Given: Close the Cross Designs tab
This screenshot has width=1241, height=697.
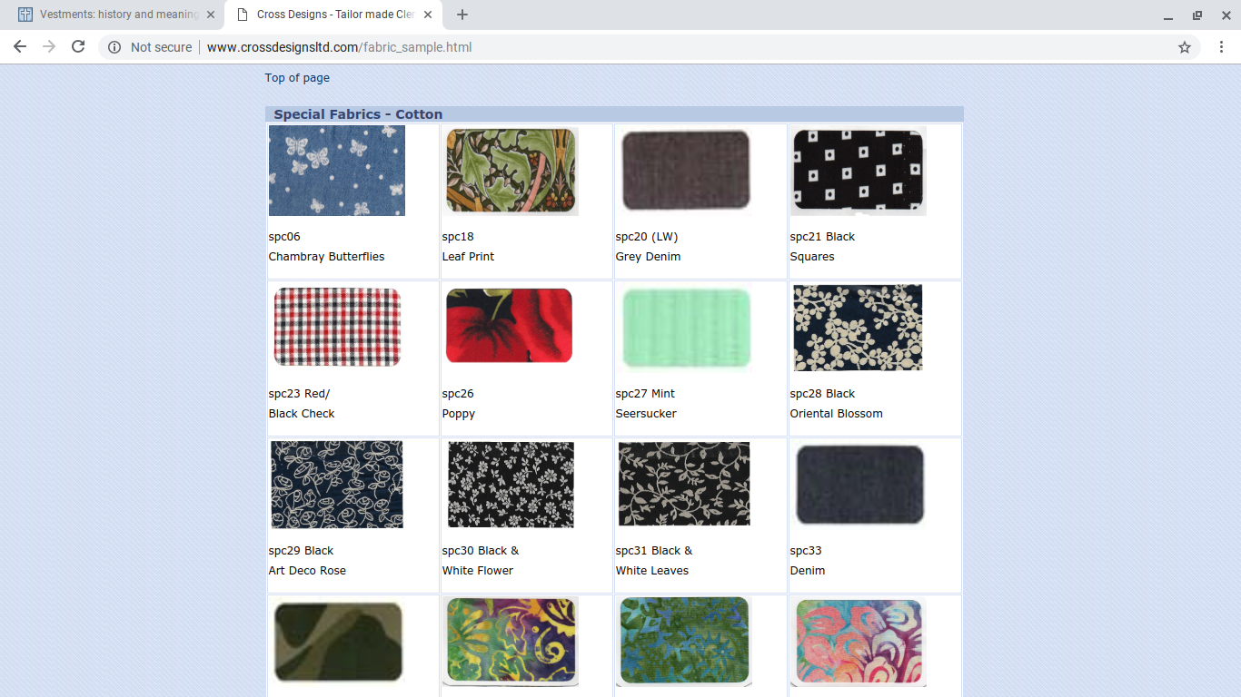Looking at the screenshot, I should tap(428, 15).
